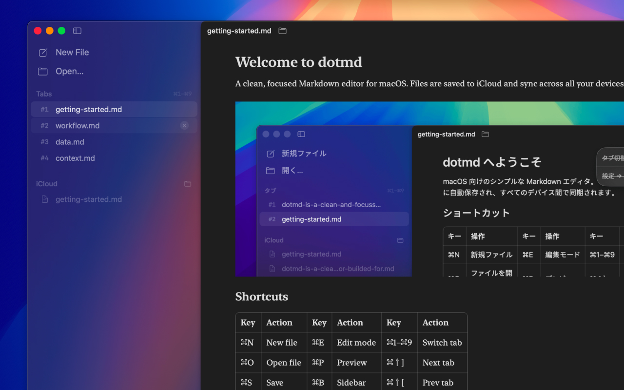Screen dimensions: 624x390
Task: Click the folder icon in the iCloud header
Action: click(188, 184)
